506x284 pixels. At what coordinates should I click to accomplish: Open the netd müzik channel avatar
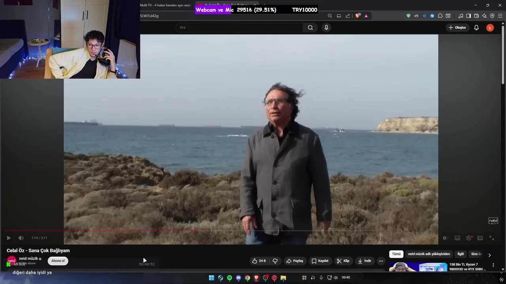tap(11, 261)
